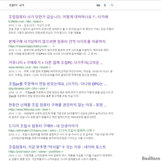Open result 조립컴퓨터 사기 당한거 같습니다 티카페
161x161 pixels.
(x=58, y=17)
